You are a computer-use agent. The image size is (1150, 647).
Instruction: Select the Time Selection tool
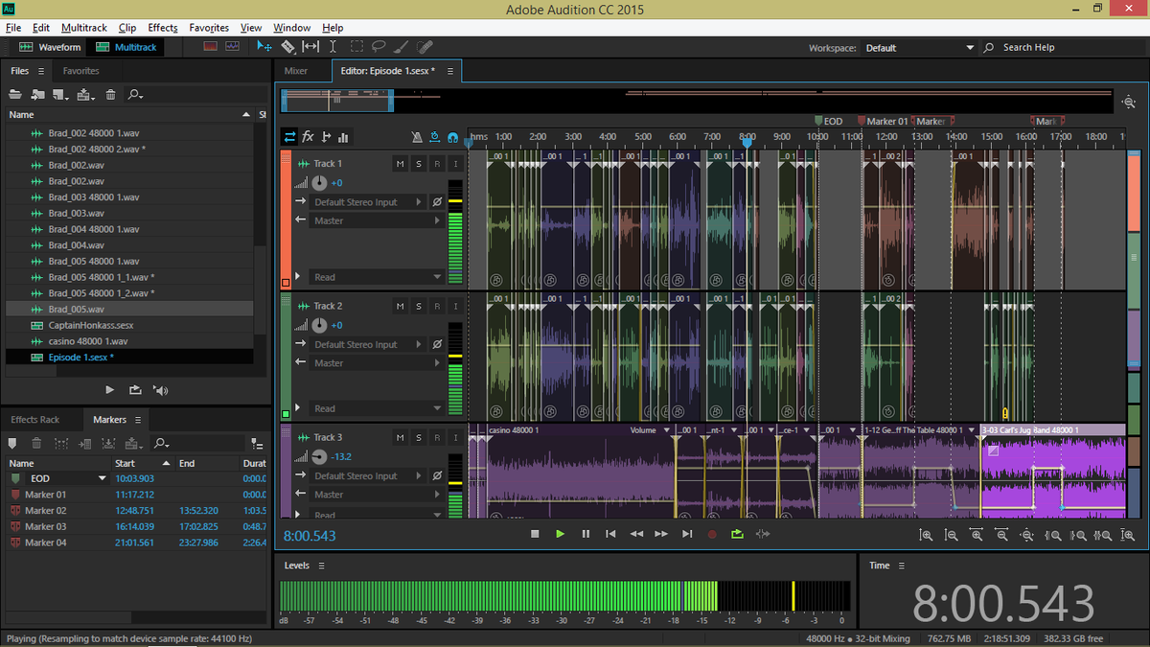click(x=333, y=46)
